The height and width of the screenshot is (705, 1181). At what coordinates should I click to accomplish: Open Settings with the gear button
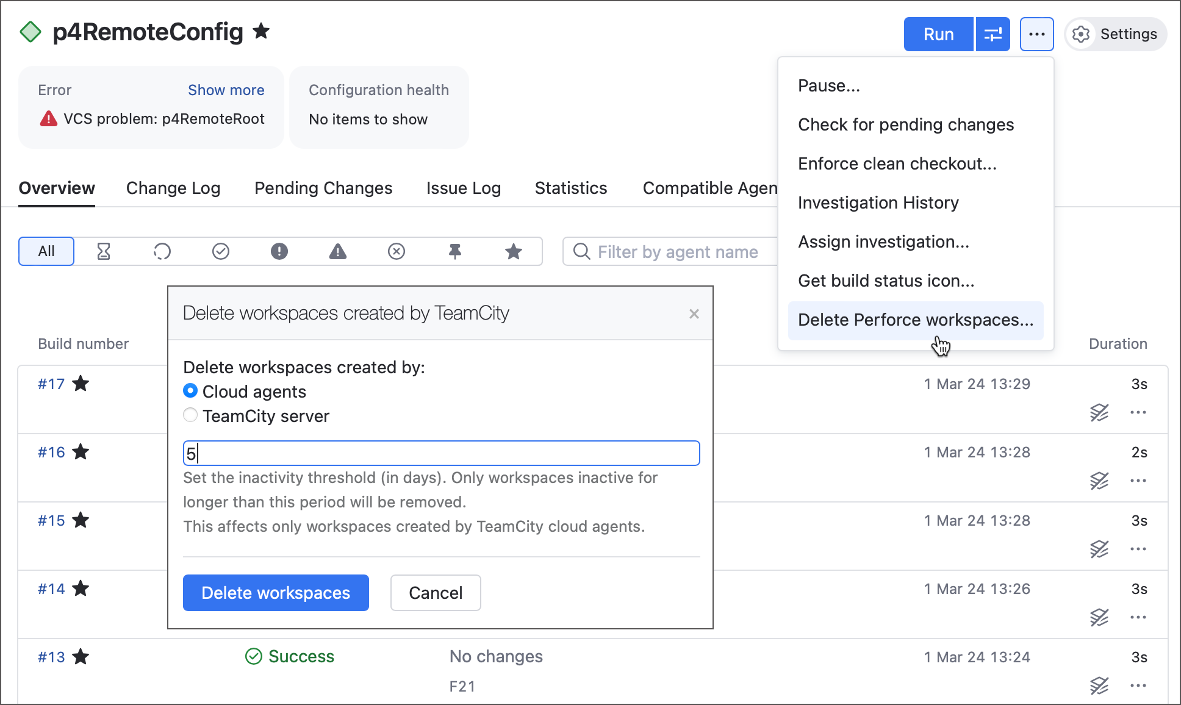pos(1116,34)
